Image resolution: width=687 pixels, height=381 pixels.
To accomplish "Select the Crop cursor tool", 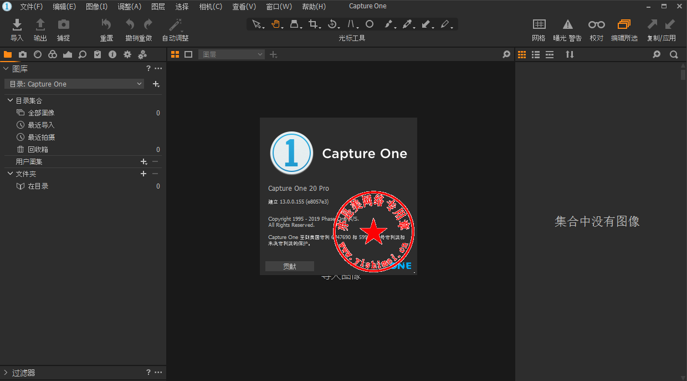I will pyautogui.click(x=314, y=24).
